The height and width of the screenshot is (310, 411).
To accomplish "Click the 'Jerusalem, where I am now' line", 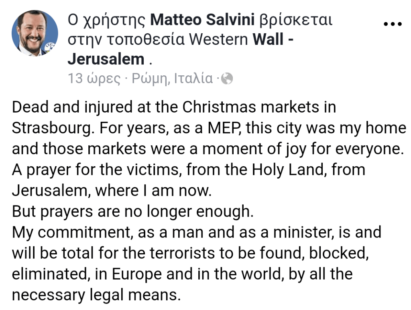I will tap(112, 191).
